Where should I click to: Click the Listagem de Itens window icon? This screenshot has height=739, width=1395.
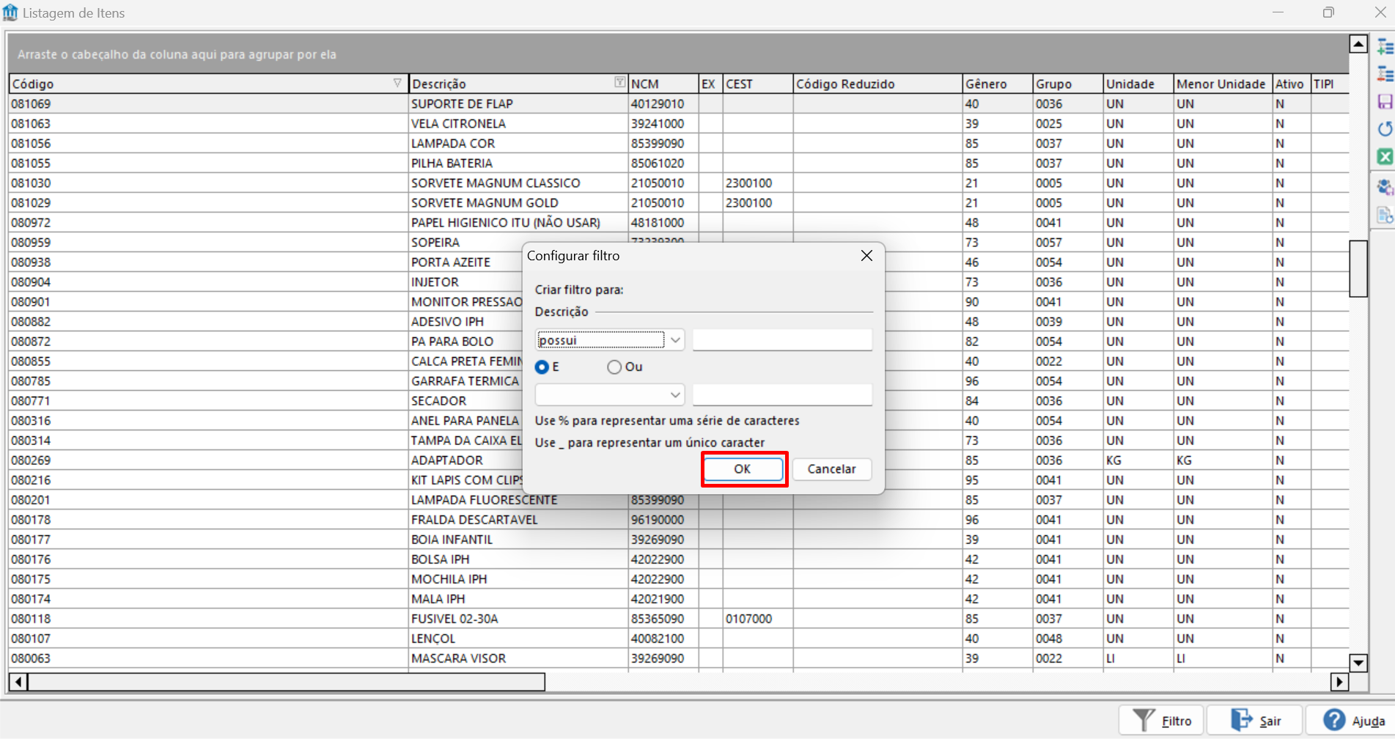tap(10, 12)
